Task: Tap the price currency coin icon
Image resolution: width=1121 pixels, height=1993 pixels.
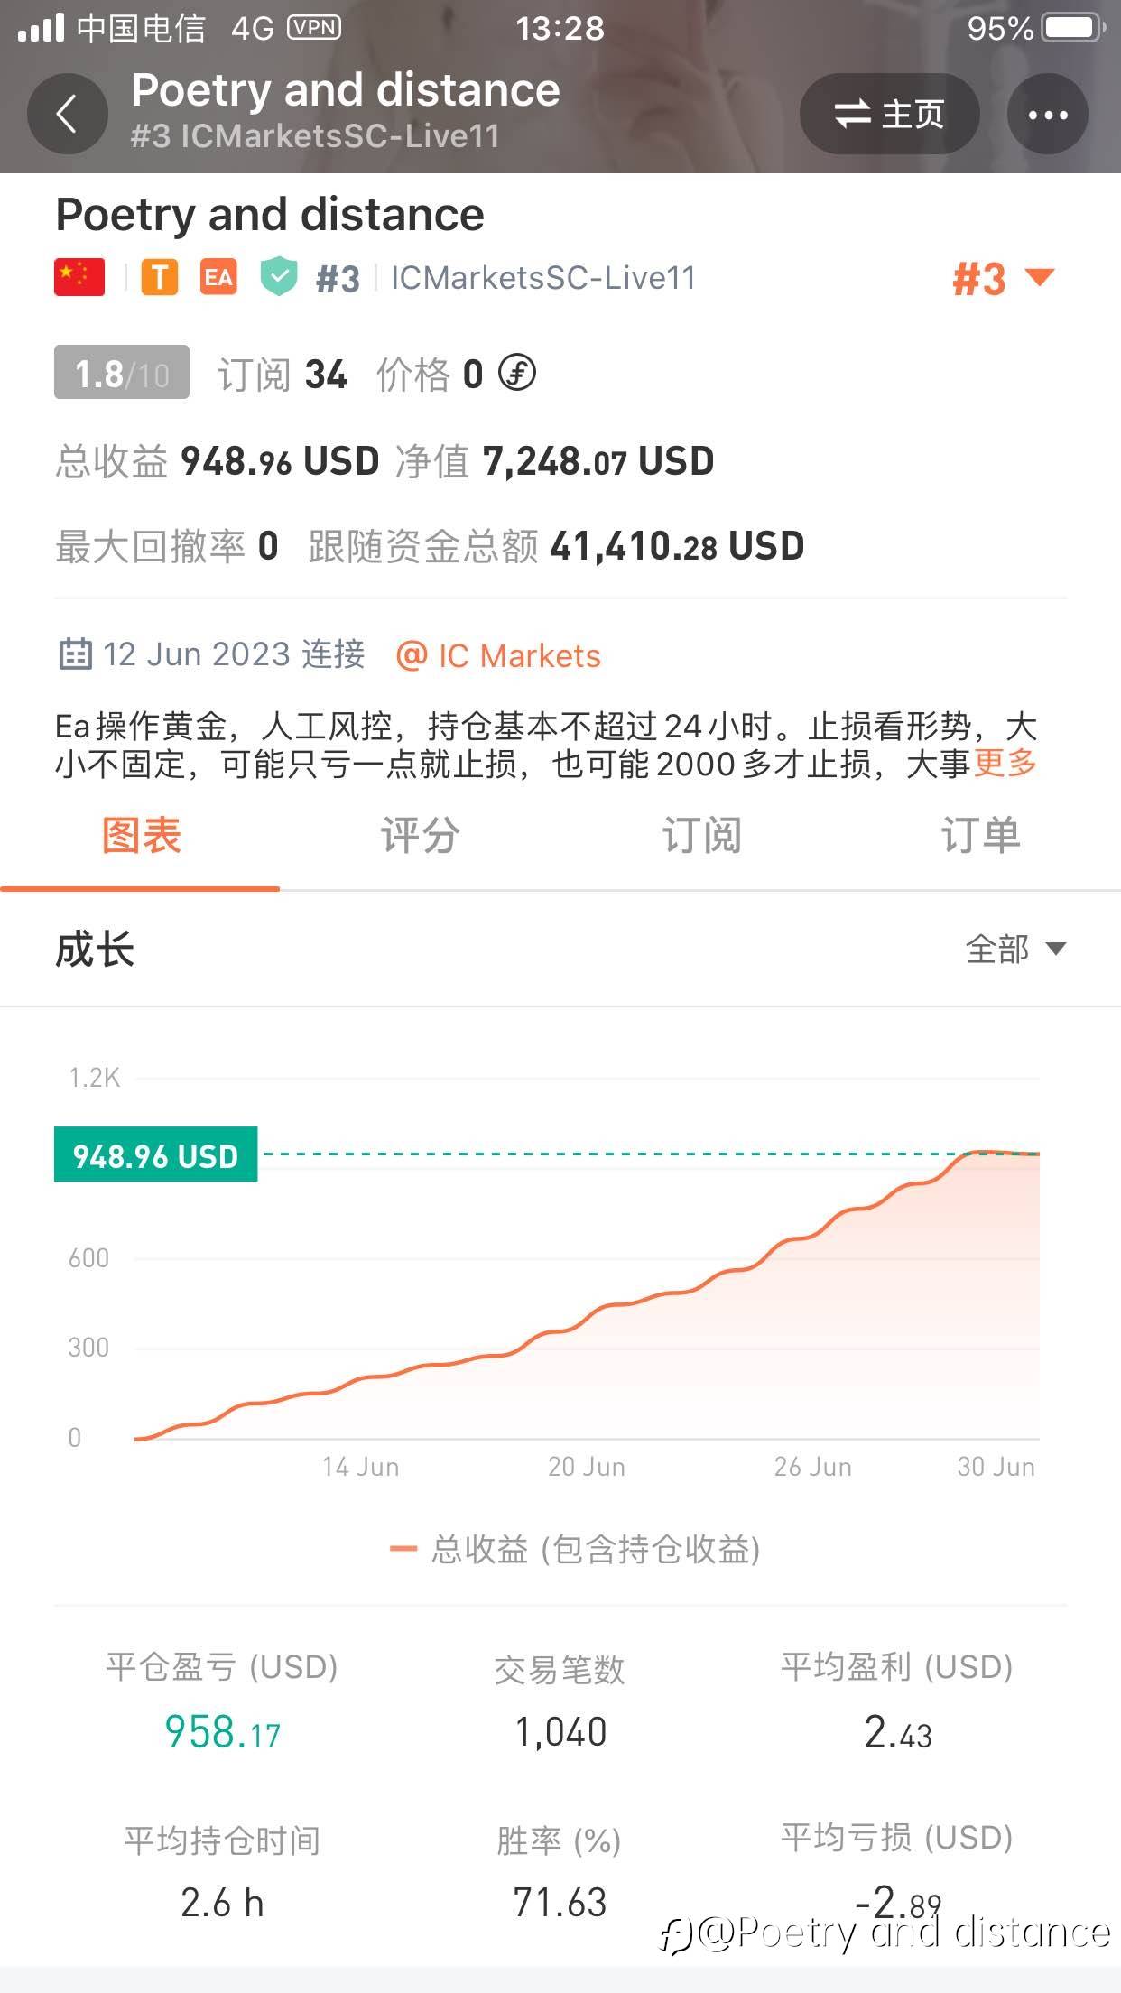Action: [x=517, y=373]
